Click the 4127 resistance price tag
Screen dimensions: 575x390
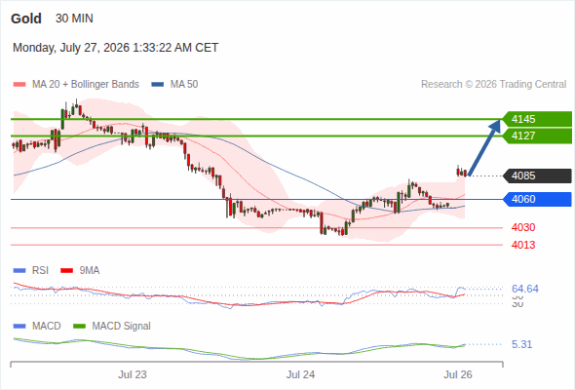537,136
